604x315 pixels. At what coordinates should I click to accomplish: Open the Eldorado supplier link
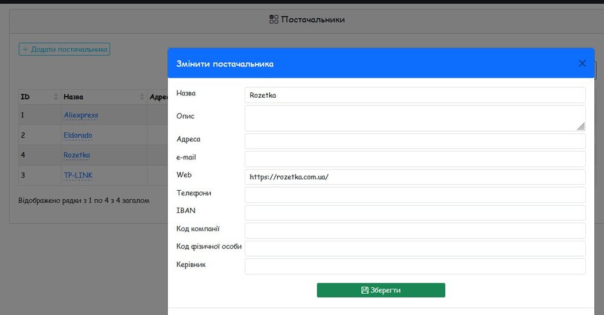pos(78,135)
